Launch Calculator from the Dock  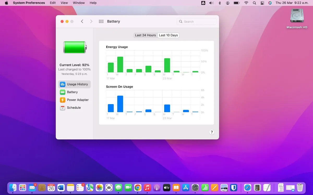click(x=257, y=187)
